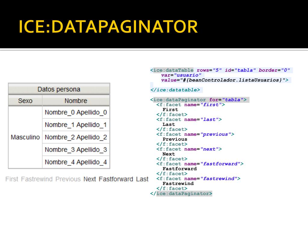
Task: Click the f:facet name="fastforward" line
Action: (x=200, y=164)
